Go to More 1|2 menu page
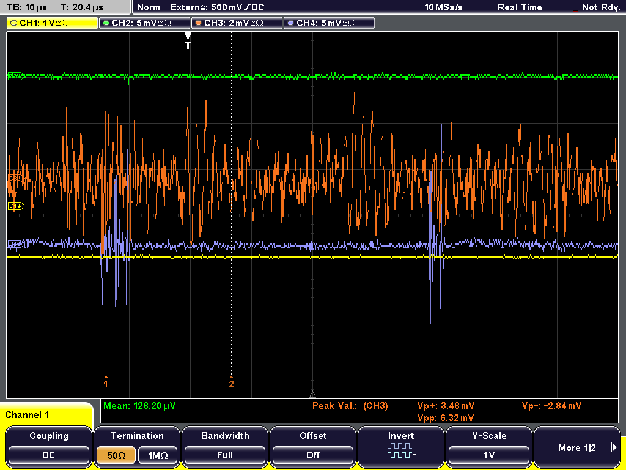Viewport: 626px width, 470px height. [x=577, y=447]
